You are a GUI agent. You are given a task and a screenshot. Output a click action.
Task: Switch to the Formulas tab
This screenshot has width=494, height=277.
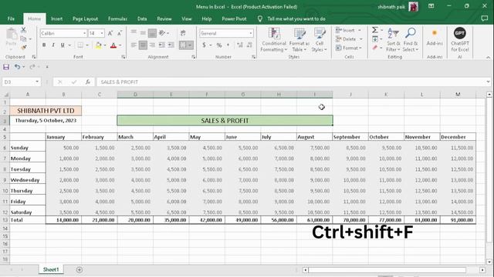117,18
